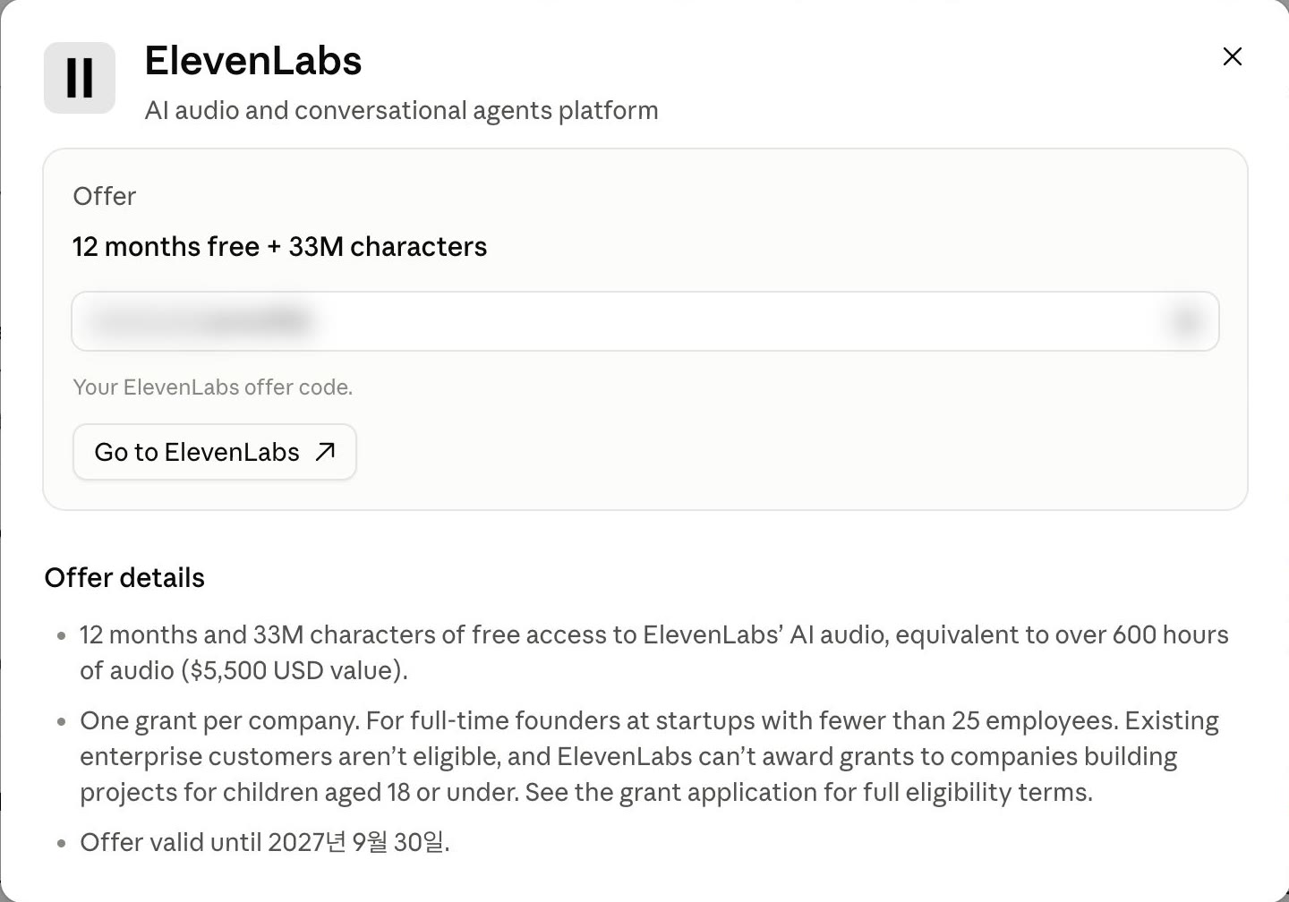This screenshot has width=1289, height=902.
Task: Click the ElevenLabs dialog title
Action: [x=253, y=61]
